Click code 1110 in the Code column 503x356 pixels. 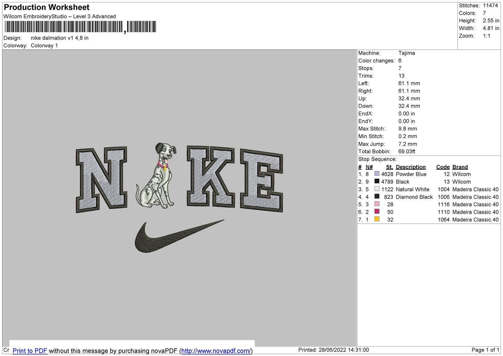click(x=443, y=212)
